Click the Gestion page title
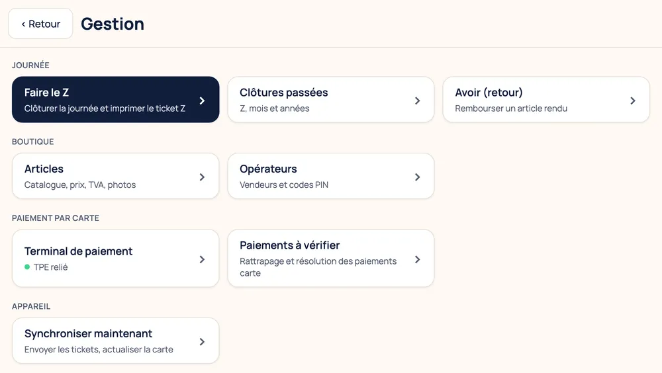 coord(113,24)
